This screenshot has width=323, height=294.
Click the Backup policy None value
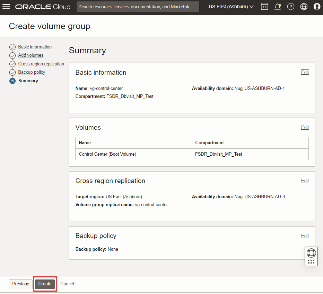tap(113, 249)
